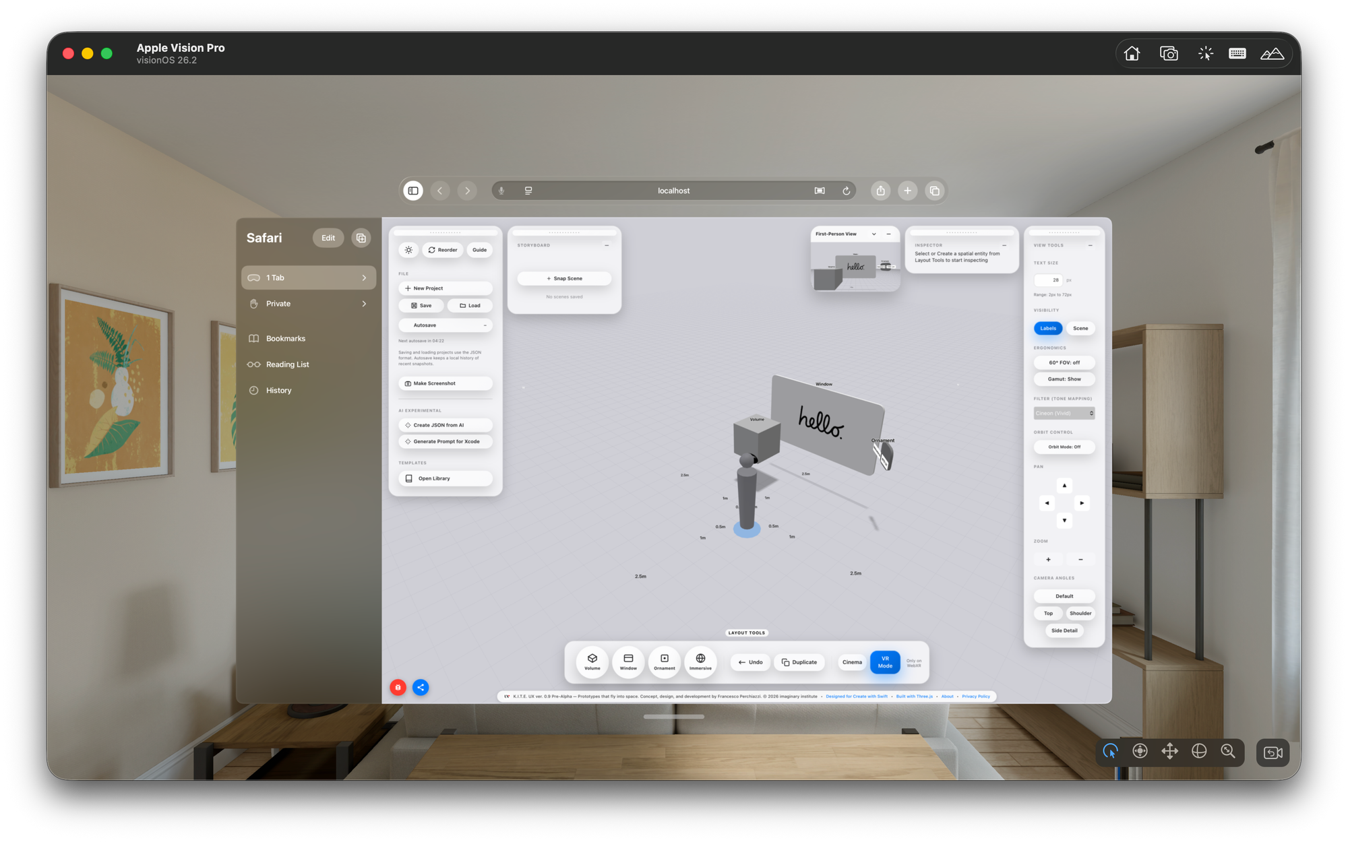This screenshot has width=1348, height=842.
Task: Click the text size input field
Action: (x=1048, y=280)
